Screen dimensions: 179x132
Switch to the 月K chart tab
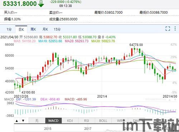(45, 29)
